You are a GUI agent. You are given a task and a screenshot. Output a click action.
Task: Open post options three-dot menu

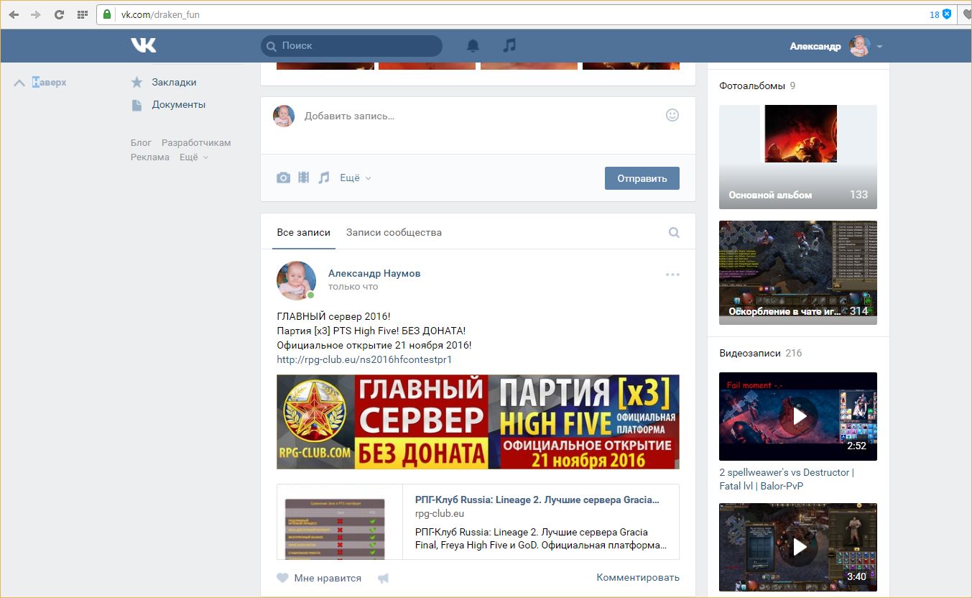pyautogui.click(x=672, y=275)
